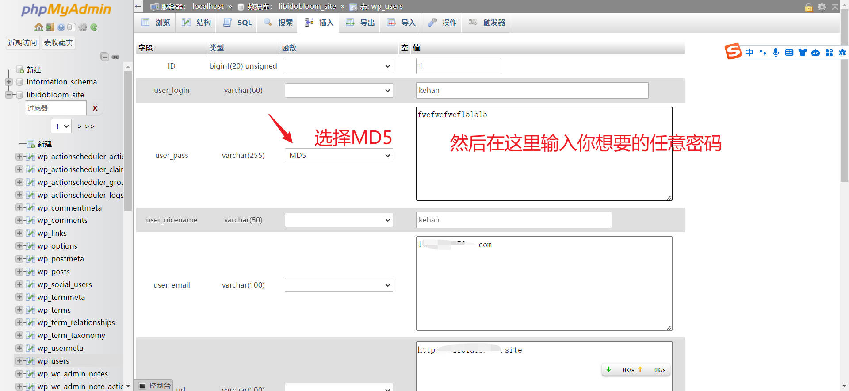849x391 pixels.
Task: Click the 过滤器 filter input
Action: click(56, 108)
